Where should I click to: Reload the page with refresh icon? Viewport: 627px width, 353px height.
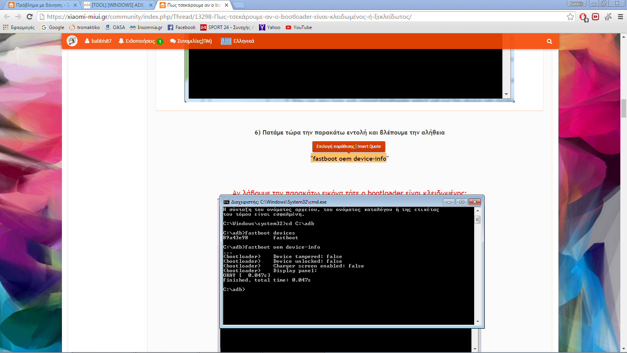click(x=29, y=16)
